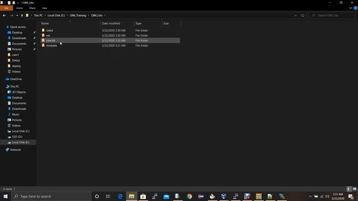Open OneDrive in sidebar
The width and height of the screenshot is (358, 201).
pos(16,79)
